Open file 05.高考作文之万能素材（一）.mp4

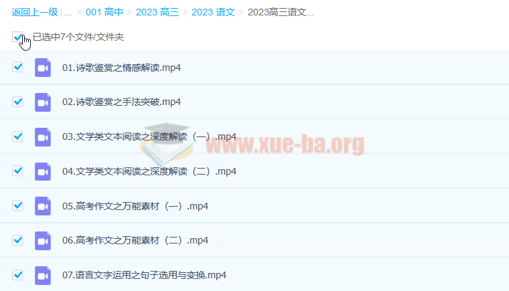coord(135,206)
